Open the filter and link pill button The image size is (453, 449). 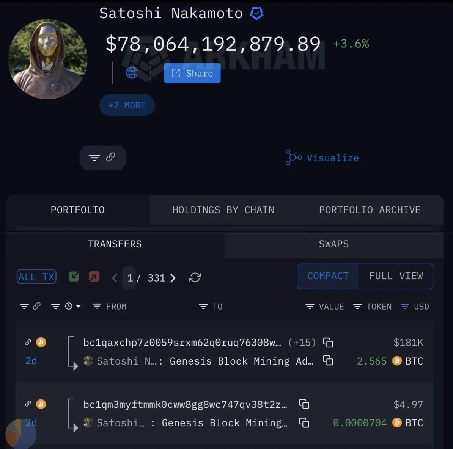[x=103, y=158]
